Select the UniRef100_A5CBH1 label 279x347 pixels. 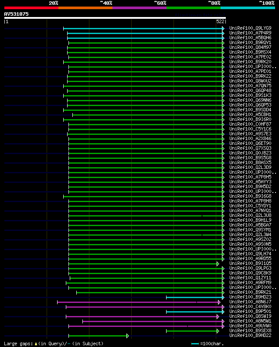click(x=250, y=115)
